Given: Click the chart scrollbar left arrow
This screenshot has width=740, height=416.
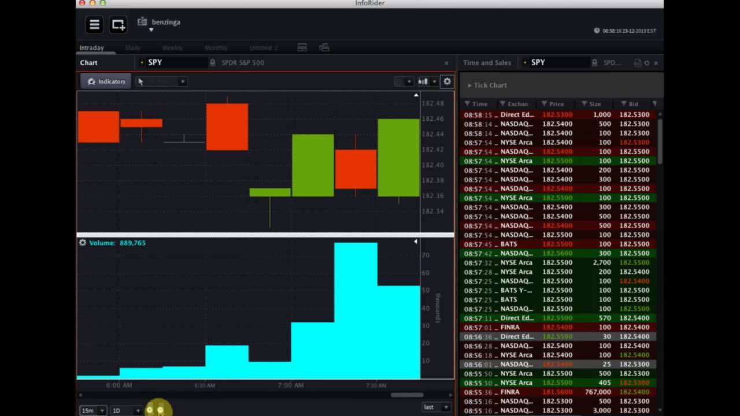Looking at the screenshot, I should click(x=80, y=395).
